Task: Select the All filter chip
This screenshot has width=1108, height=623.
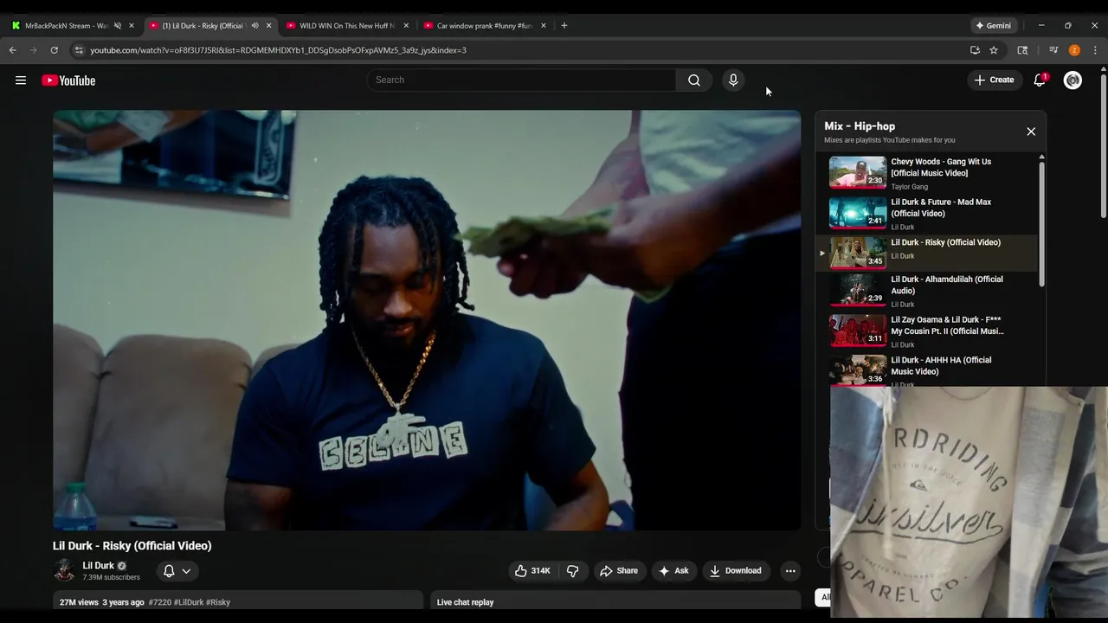Action: pyautogui.click(x=824, y=597)
